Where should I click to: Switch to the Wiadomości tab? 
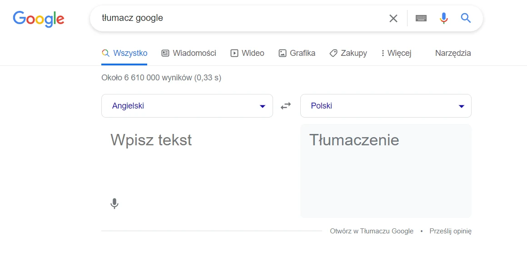coord(189,53)
